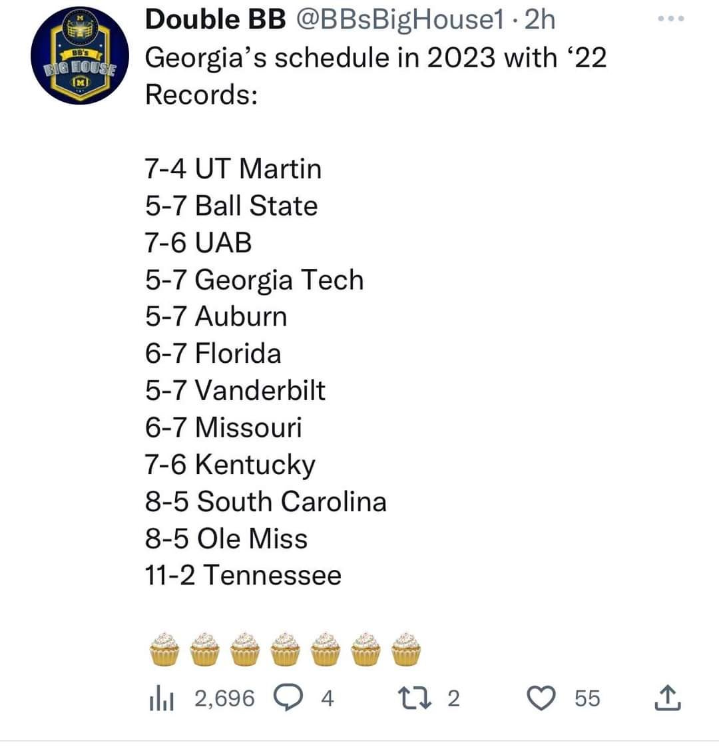
Task: Click the retweet count 2
Action: (453, 699)
